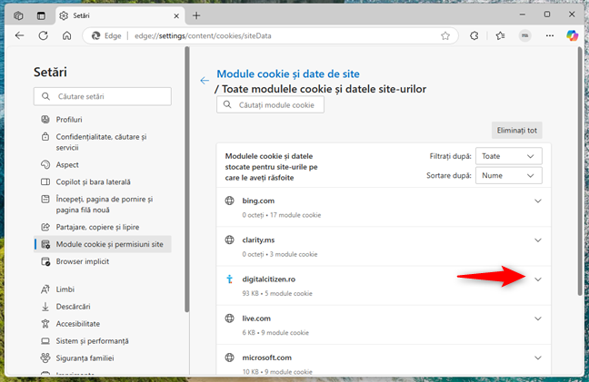Click the live.com site name
Image resolution: width=589 pixels, height=382 pixels.
(x=256, y=318)
